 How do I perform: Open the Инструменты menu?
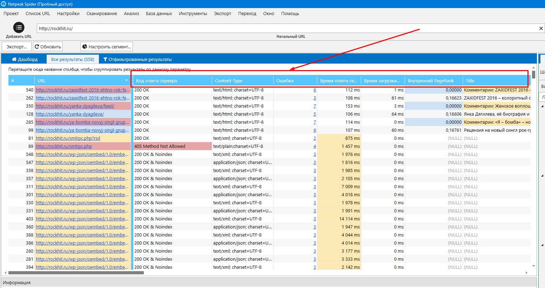[193, 14]
